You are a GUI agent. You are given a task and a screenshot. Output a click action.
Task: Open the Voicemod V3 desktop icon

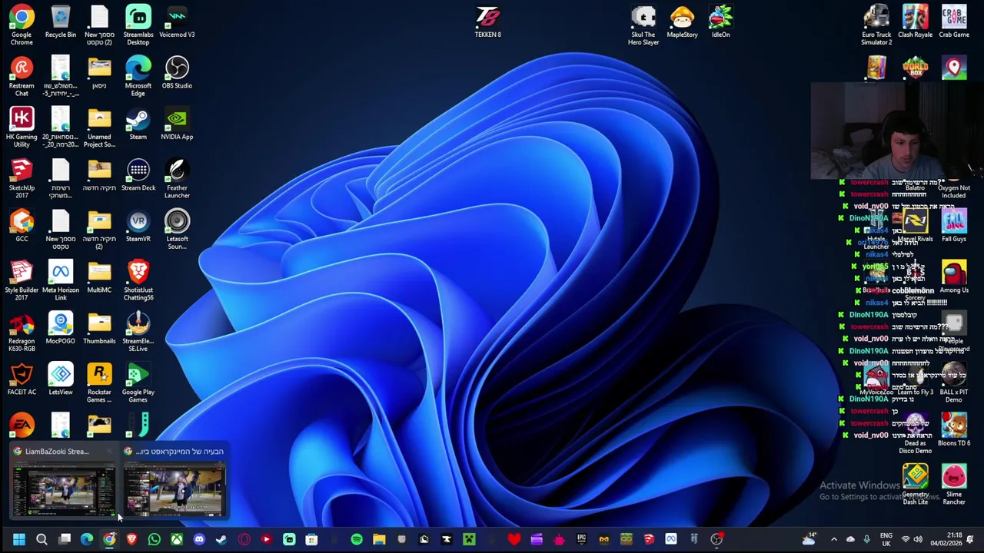tap(177, 22)
